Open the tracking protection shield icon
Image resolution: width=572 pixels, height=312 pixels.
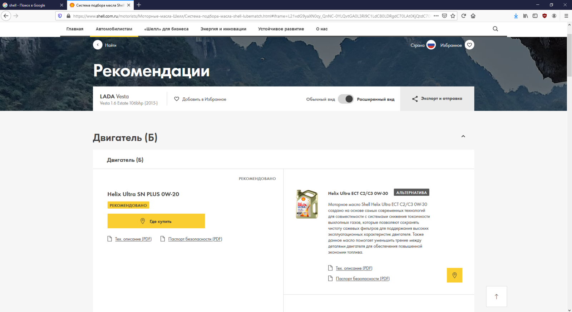(x=60, y=16)
